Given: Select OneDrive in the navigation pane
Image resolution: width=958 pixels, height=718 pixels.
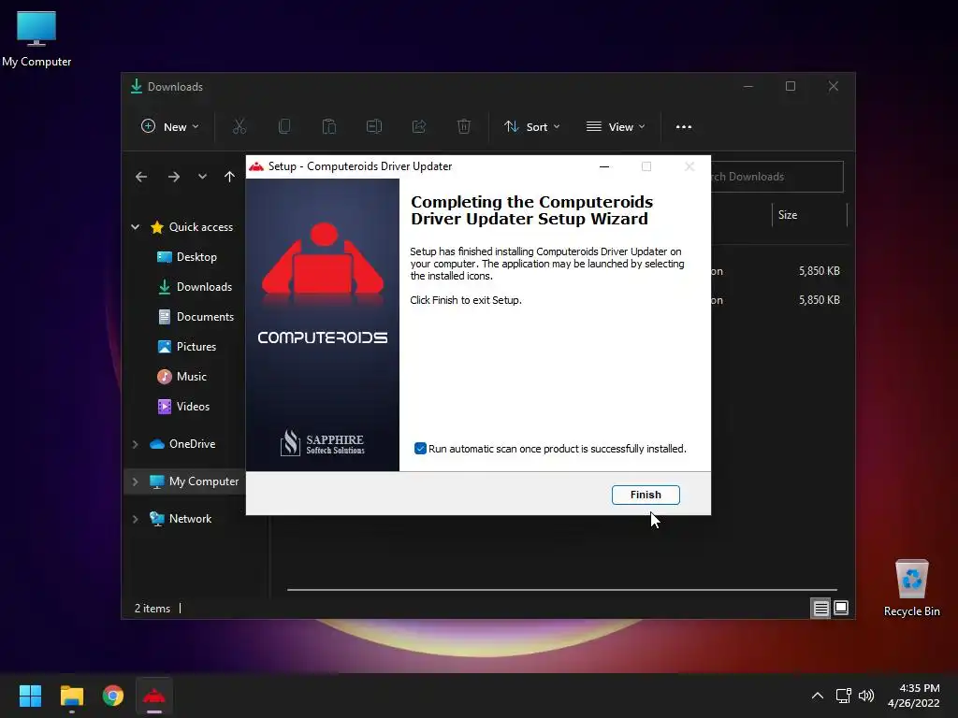Looking at the screenshot, I should (x=182, y=444).
